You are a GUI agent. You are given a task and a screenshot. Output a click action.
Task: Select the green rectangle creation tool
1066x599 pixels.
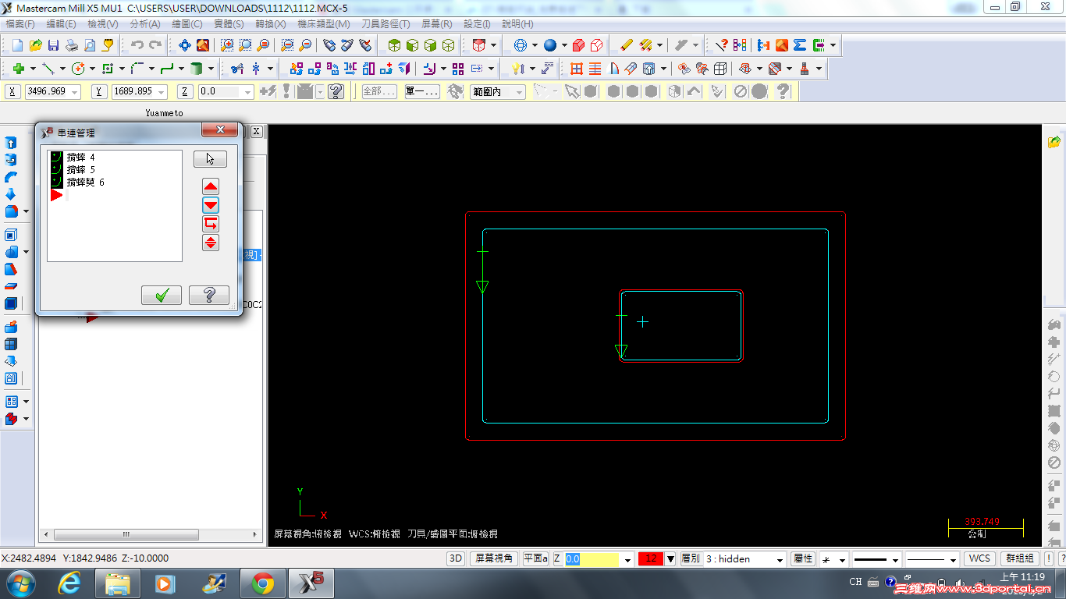click(x=108, y=69)
